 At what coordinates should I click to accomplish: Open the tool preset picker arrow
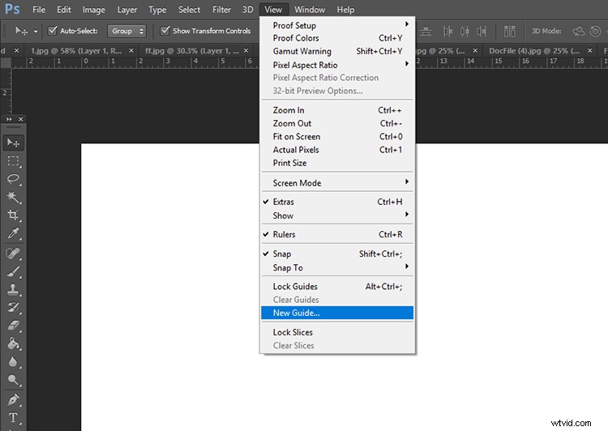pos(36,31)
